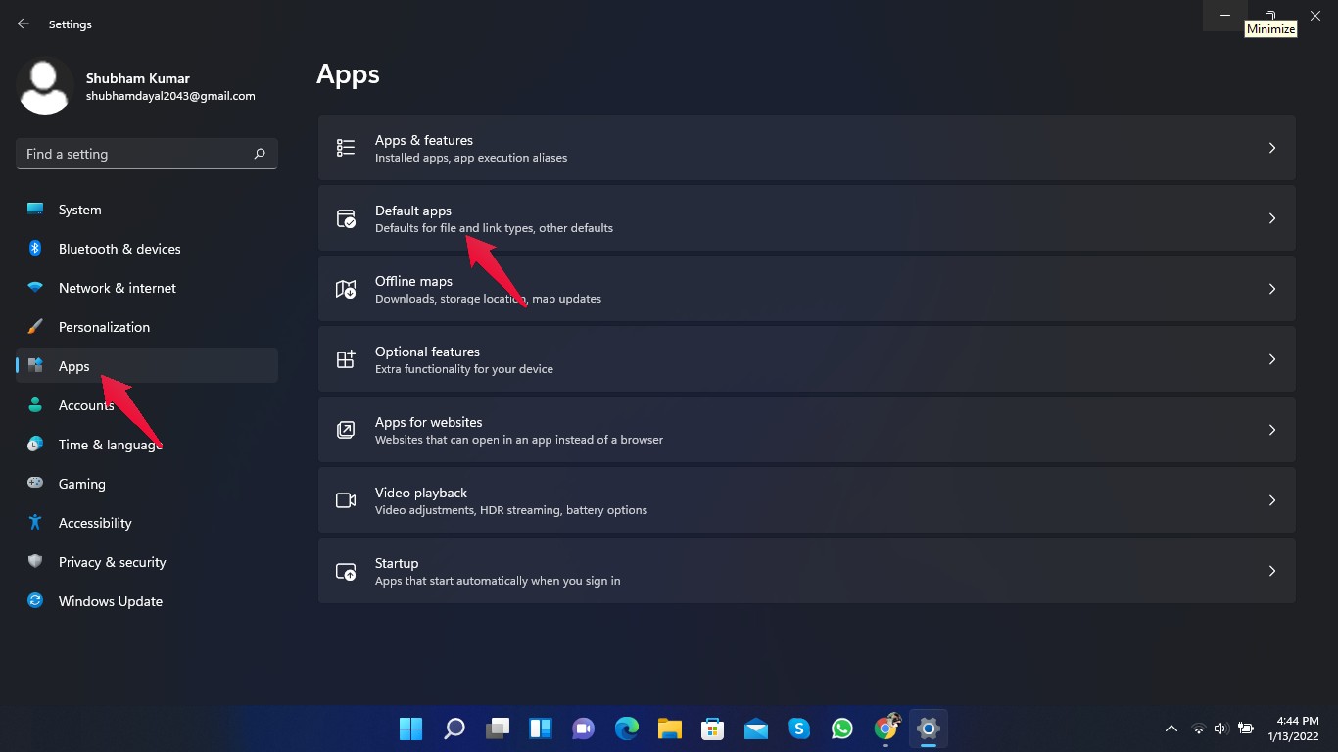1338x752 pixels.
Task: Open Microsoft Edge from the taskbar
Action: point(627,728)
